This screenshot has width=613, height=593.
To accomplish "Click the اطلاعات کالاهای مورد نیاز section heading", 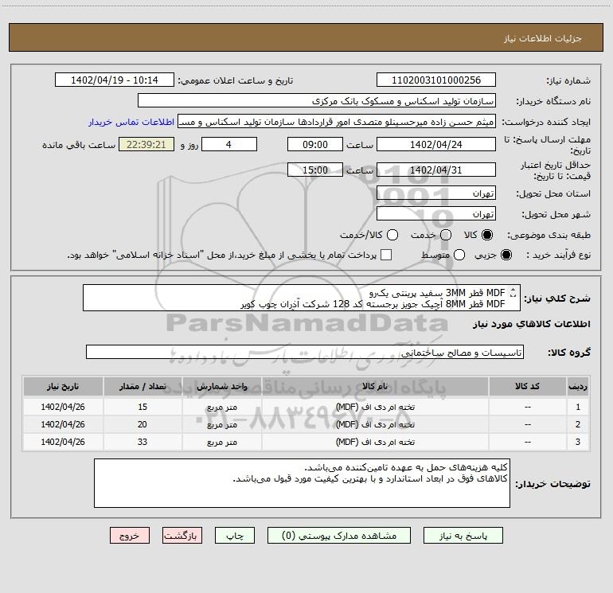I will (532, 324).
